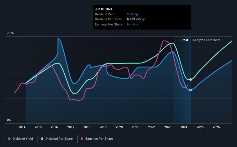Screen dimensions: 237x147
Task: Click the 2025 x-axis label
Action: pyautogui.click(x=200, y=127)
